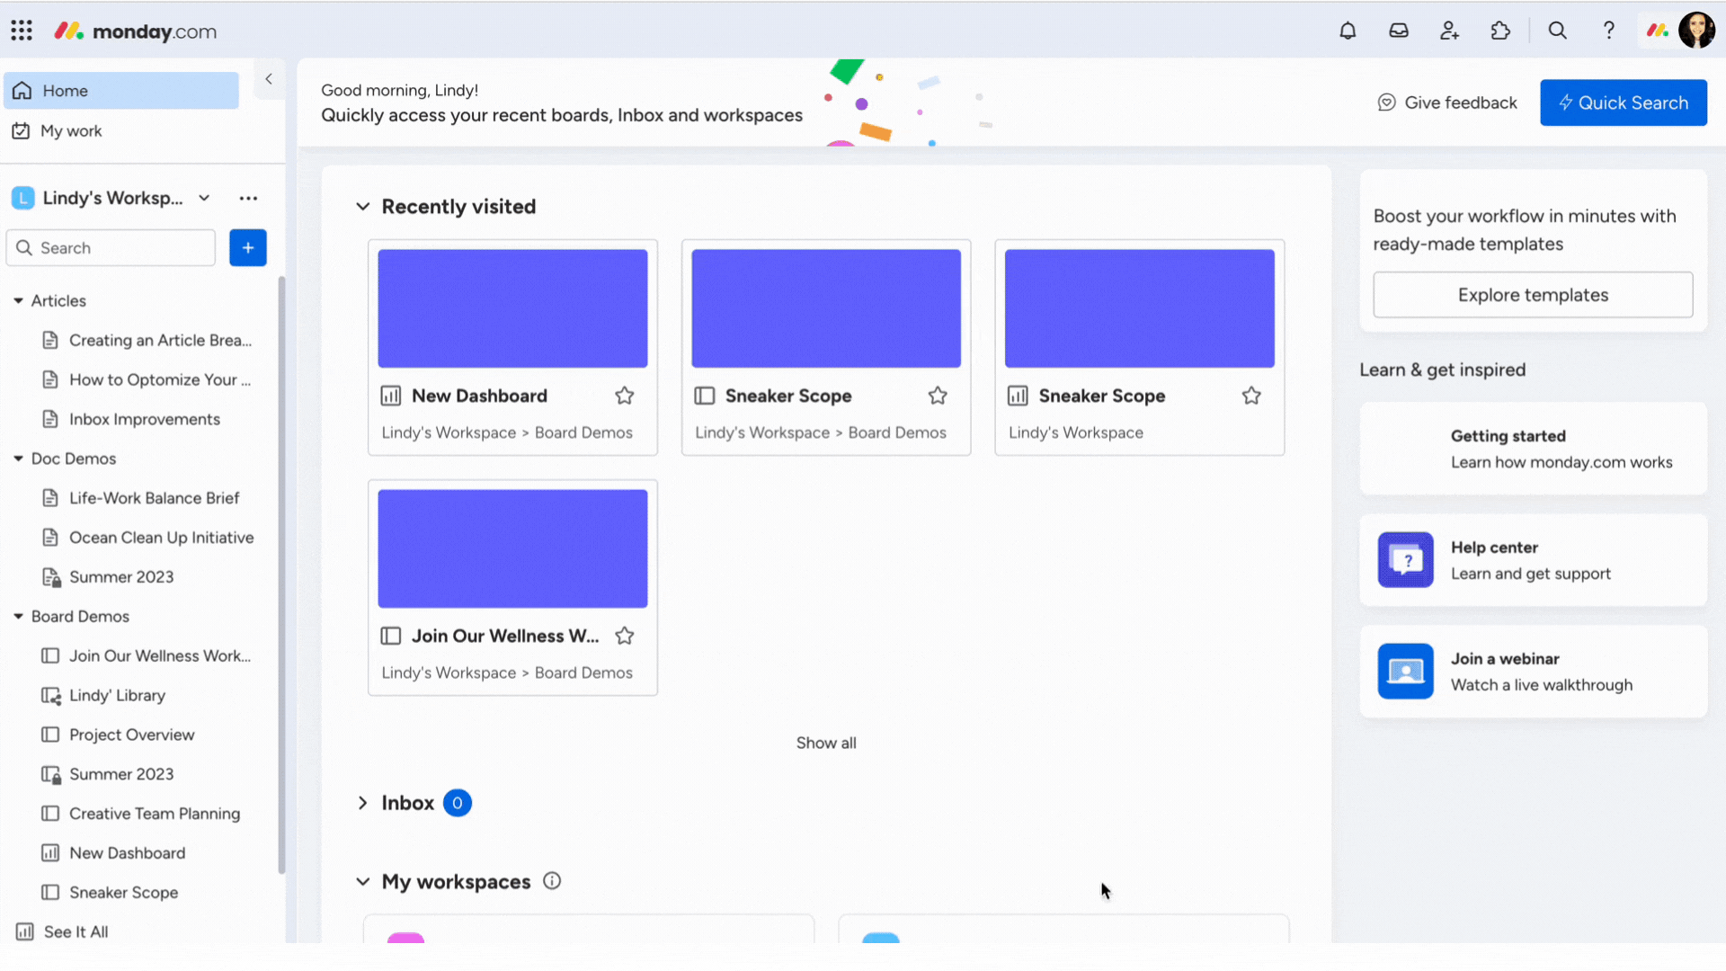Star the Sneaker Scope board in Board Demos
This screenshot has height=971, width=1726.
pyautogui.click(x=938, y=396)
